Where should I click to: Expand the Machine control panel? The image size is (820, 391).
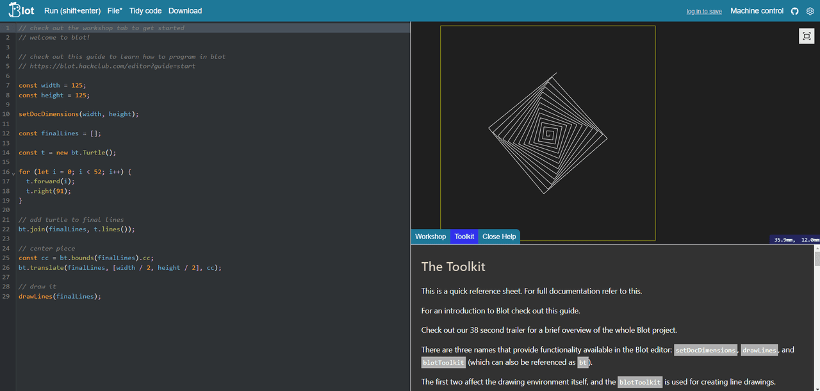[x=757, y=11]
